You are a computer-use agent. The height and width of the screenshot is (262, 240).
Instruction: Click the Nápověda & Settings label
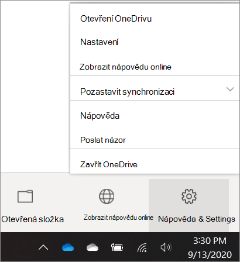click(197, 219)
